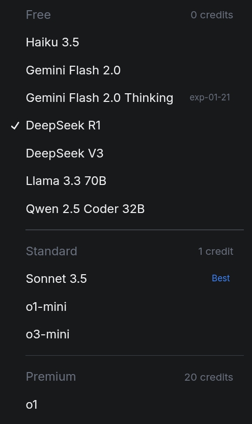Screen dimensions: 252x424
Task: Click the exp-01-21 version tag
Action: [x=210, y=97]
